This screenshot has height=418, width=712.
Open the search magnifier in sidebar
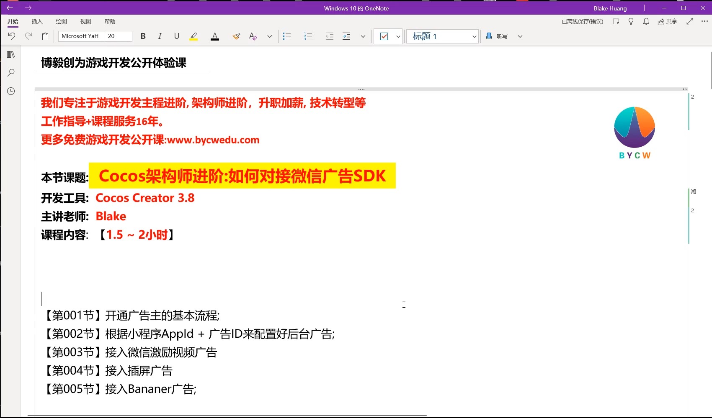(x=11, y=73)
